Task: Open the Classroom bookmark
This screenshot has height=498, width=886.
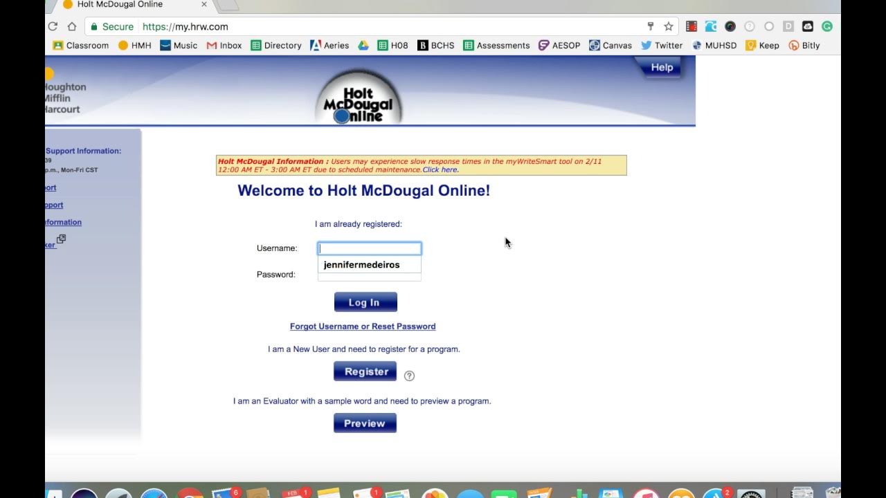Action: point(81,45)
